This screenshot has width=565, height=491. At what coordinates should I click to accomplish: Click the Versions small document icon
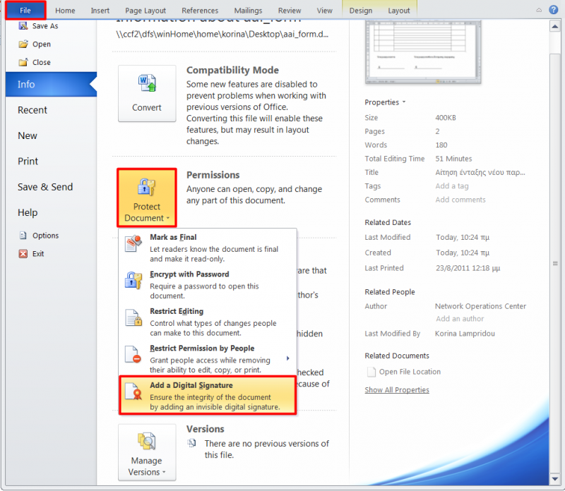[191, 443]
